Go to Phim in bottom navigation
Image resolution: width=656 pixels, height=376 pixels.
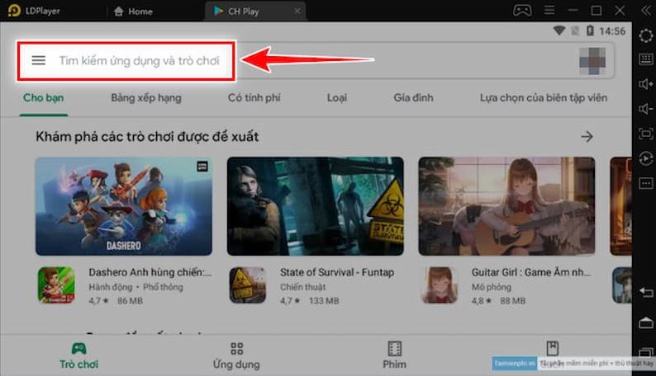[395, 355]
